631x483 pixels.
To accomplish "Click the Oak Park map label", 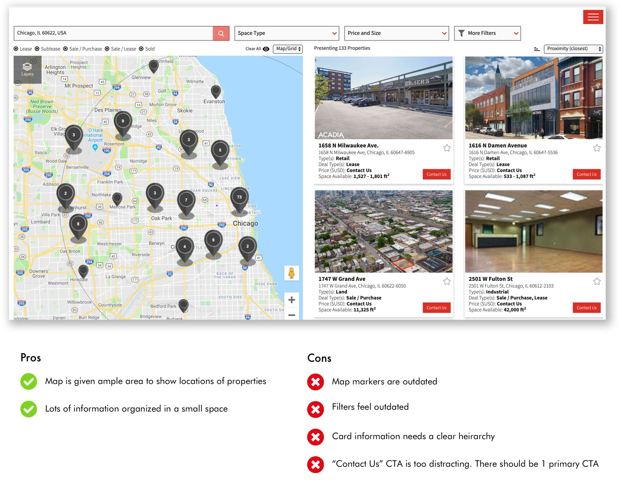I will (x=161, y=218).
